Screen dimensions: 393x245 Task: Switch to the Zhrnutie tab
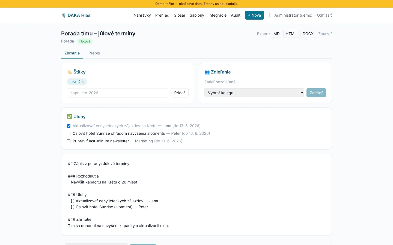pos(72,53)
